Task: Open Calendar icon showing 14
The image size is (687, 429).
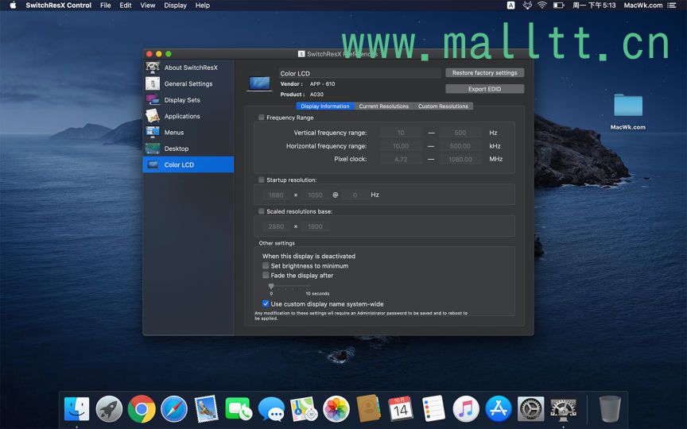Action: coord(401,409)
